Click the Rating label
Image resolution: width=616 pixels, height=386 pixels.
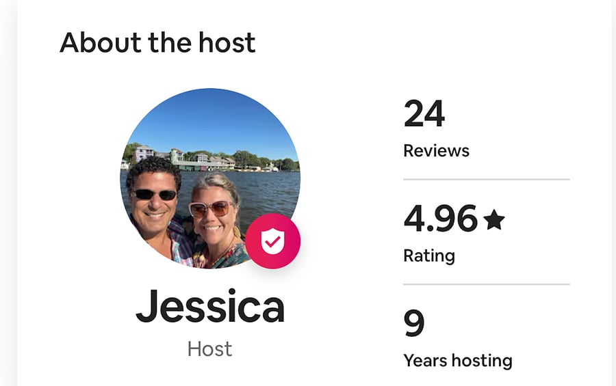pos(429,256)
